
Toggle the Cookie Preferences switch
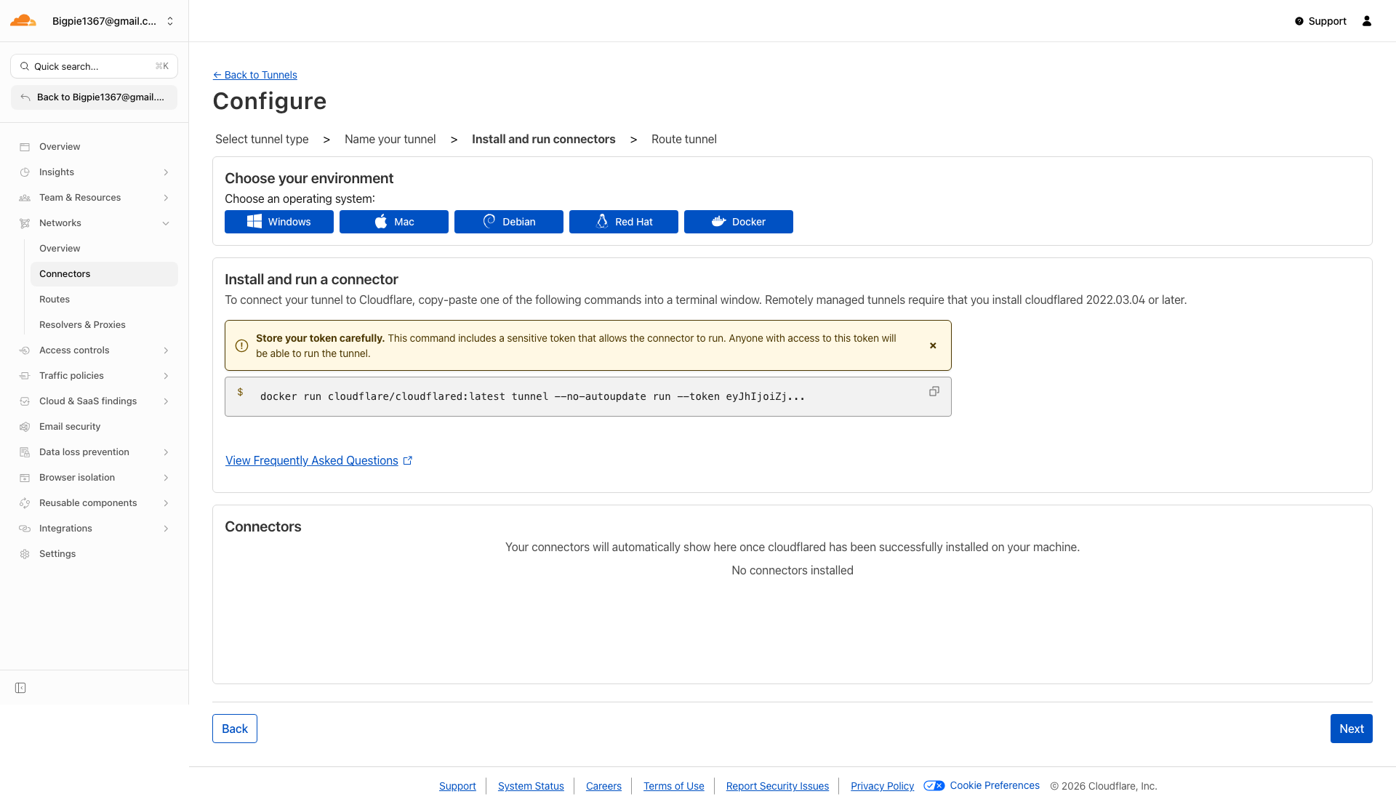coord(934,786)
